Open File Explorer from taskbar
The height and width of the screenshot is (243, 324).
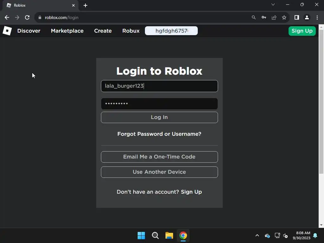coord(169,235)
